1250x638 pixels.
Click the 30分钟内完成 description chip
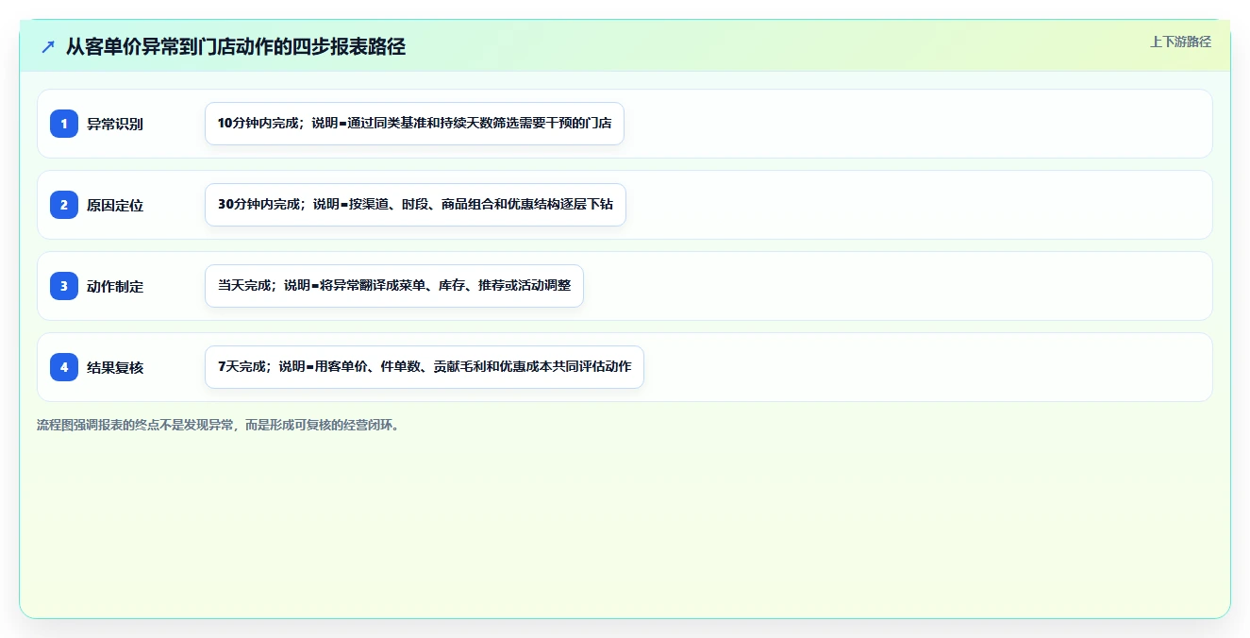(x=415, y=205)
